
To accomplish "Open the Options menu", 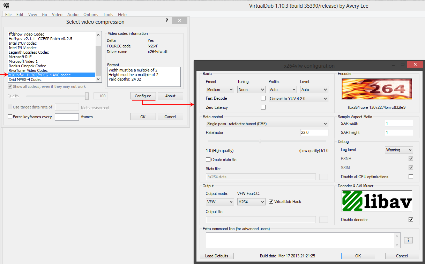I will pos(90,15).
